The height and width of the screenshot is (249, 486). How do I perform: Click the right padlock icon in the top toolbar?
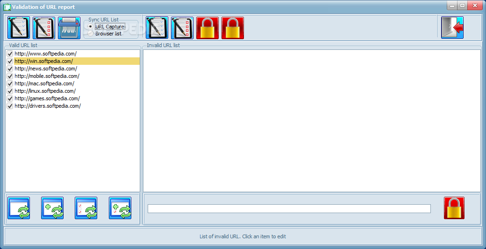(x=233, y=28)
